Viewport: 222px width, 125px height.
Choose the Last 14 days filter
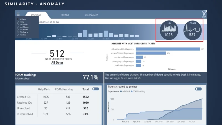[18, 27]
